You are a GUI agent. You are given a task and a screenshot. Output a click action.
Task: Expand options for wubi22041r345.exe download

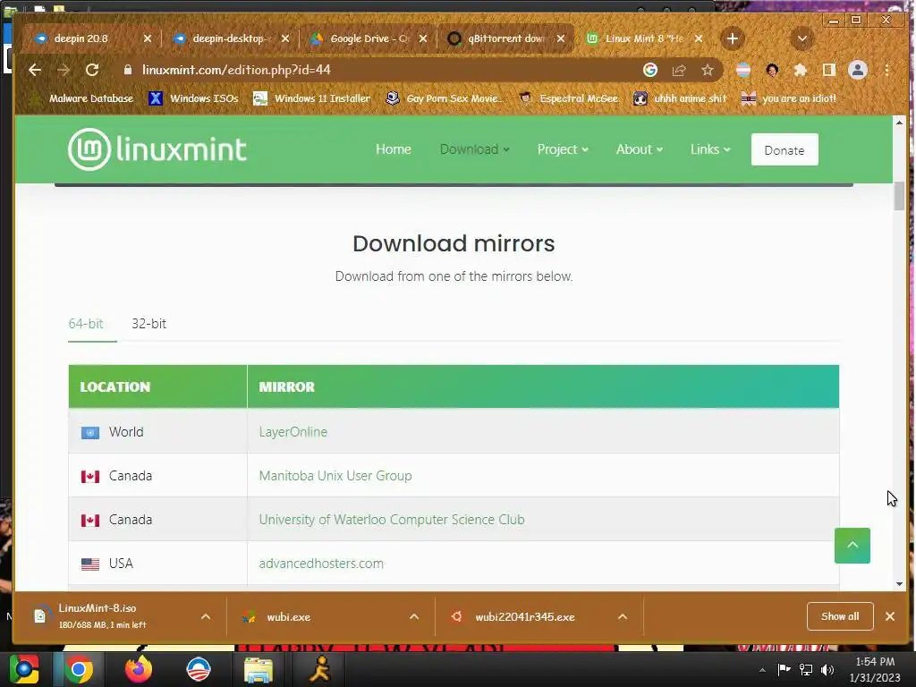pos(623,616)
